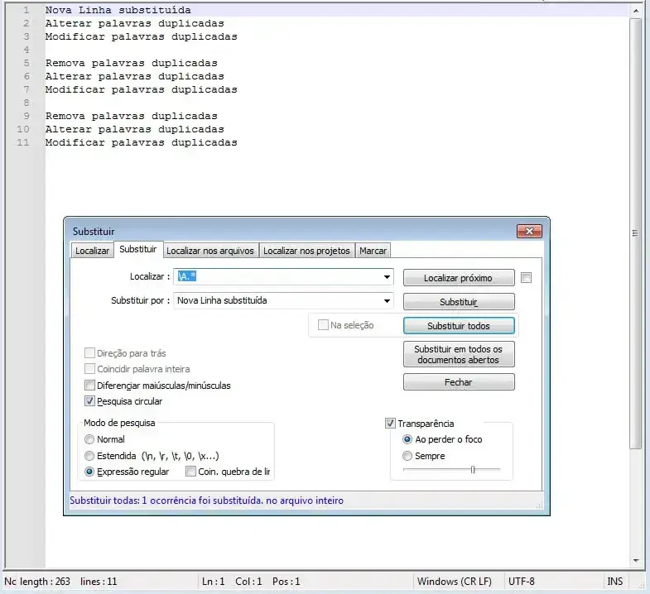Go to the Marcar tab
Screen dimensions: 650x594
coord(373,251)
